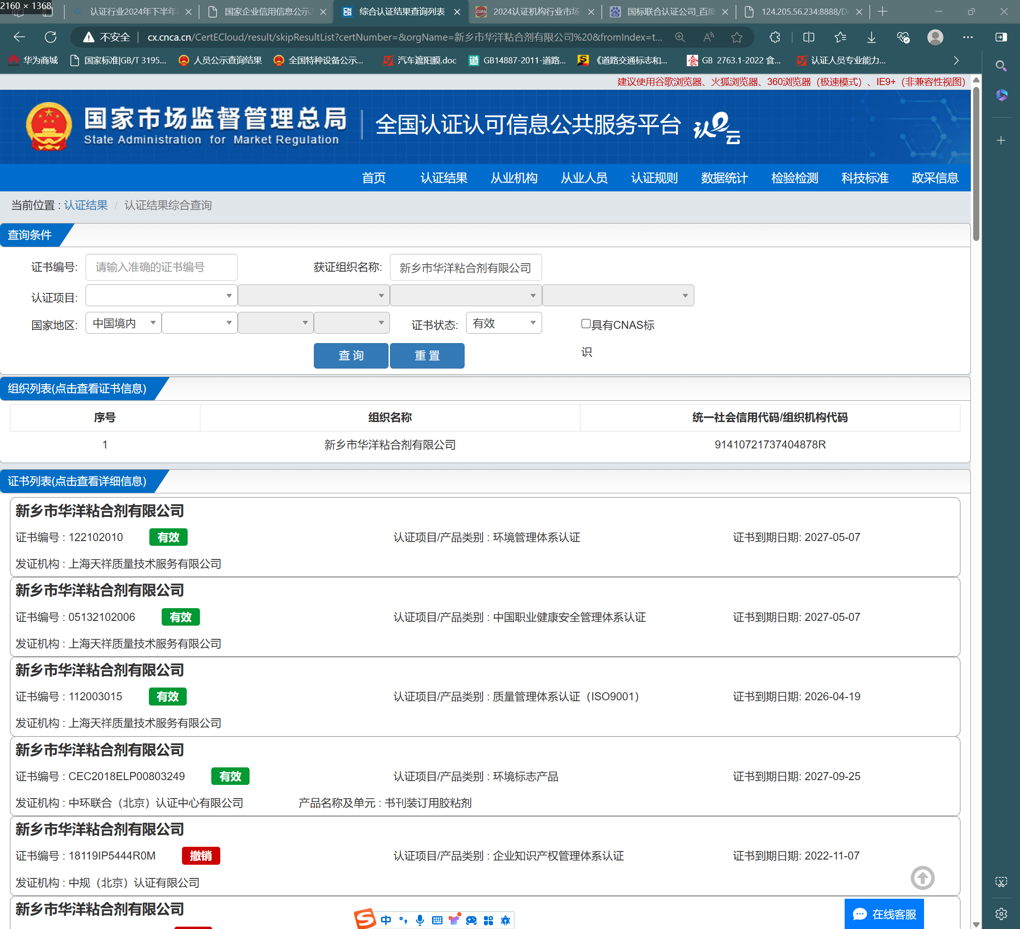The width and height of the screenshot is (1020, 929).
Task: Click the input method keyboard icon
Action: pos(437,920)
